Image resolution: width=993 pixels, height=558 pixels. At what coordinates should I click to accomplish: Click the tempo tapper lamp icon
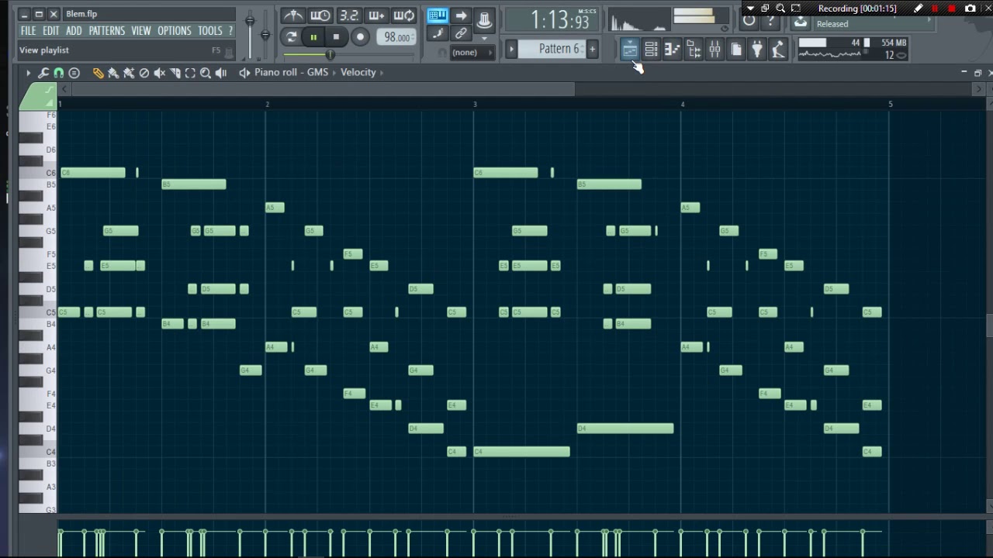[x=778, y=50]
